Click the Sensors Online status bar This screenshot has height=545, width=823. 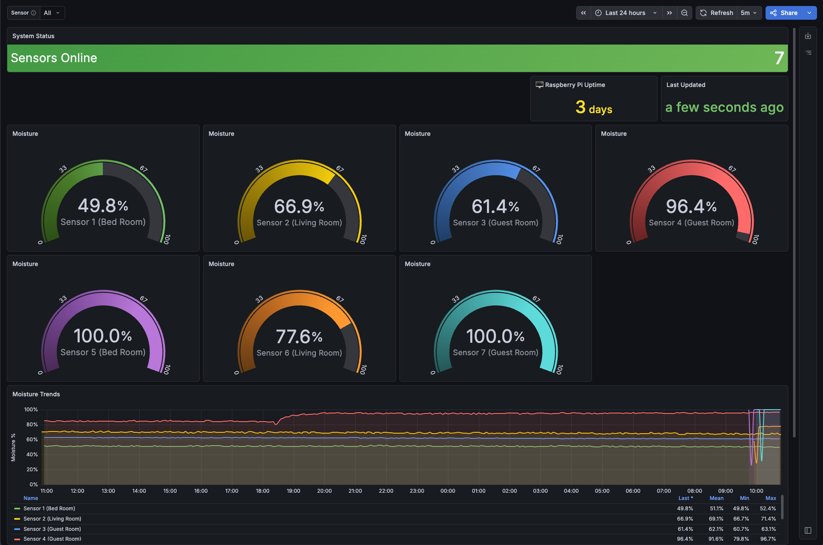(x=397, y=58)
